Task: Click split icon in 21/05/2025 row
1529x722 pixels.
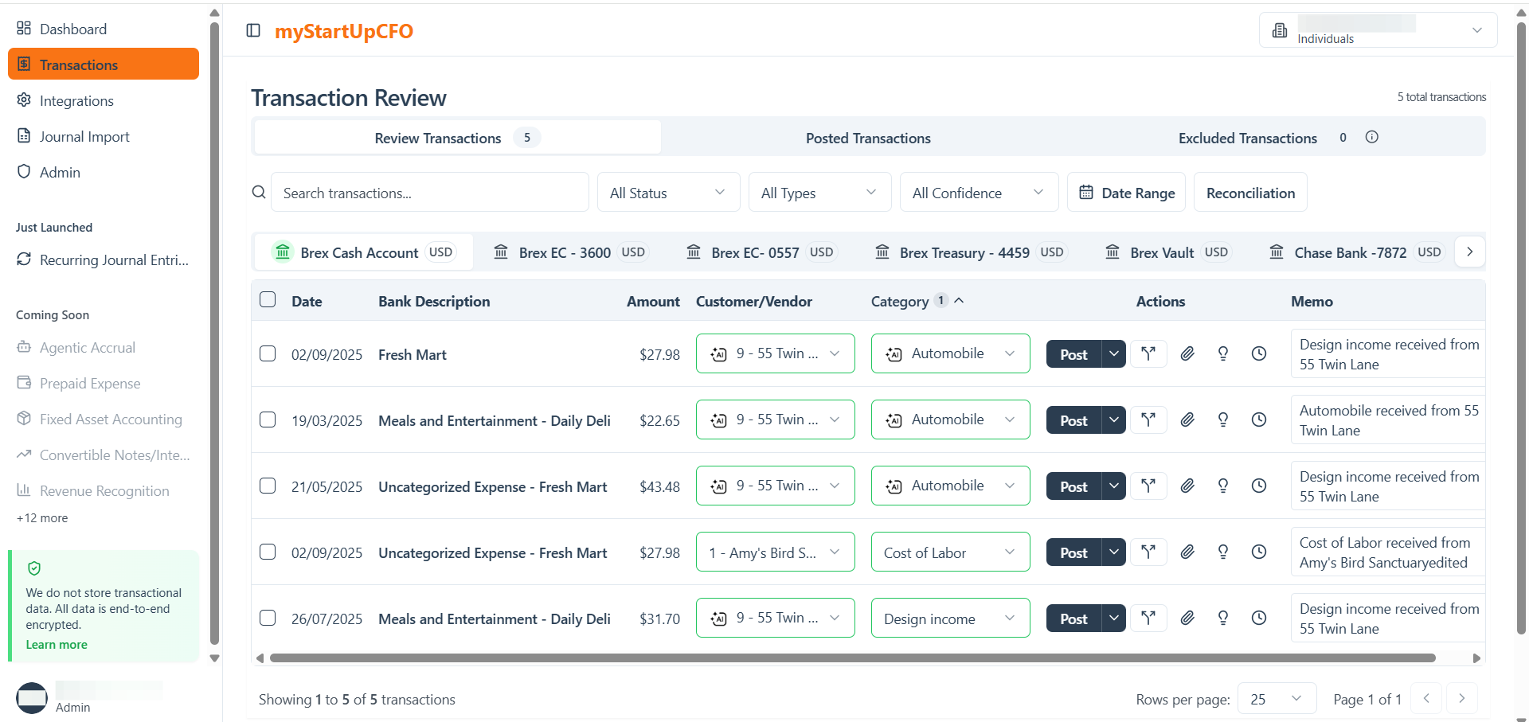Action: tap(1148, 486)
